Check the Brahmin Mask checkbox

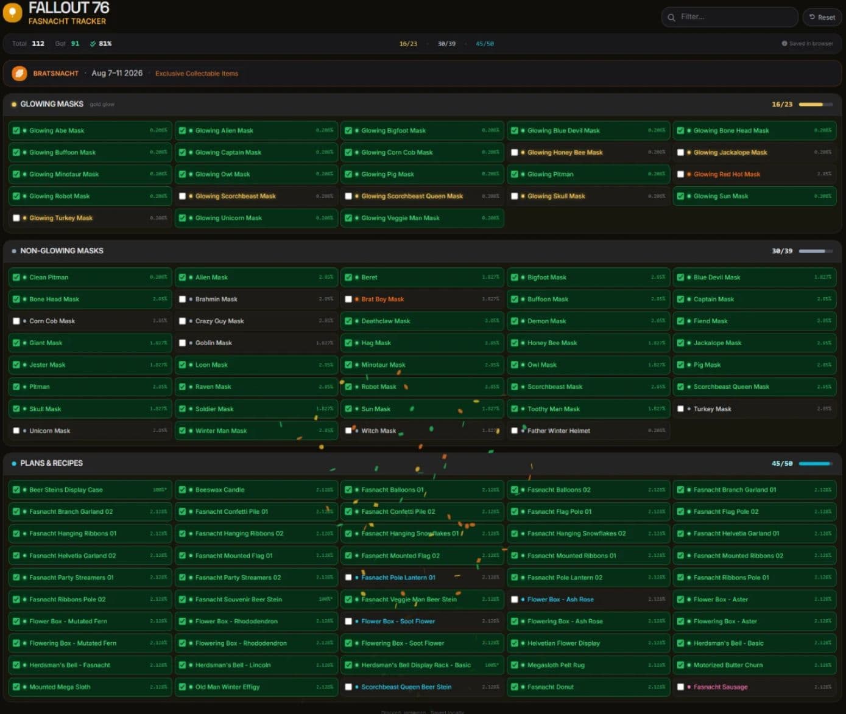[182, 299]
